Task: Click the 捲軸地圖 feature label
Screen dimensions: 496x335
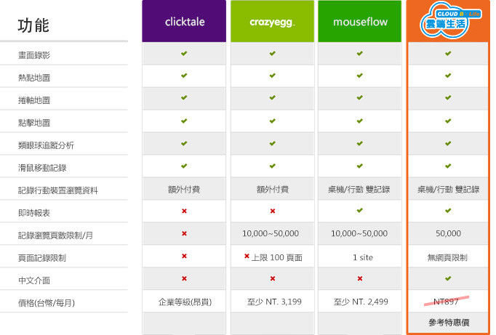Action: 34,100
